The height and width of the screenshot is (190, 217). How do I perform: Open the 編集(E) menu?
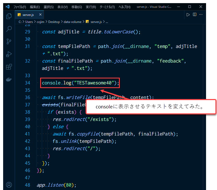[35, 7]
